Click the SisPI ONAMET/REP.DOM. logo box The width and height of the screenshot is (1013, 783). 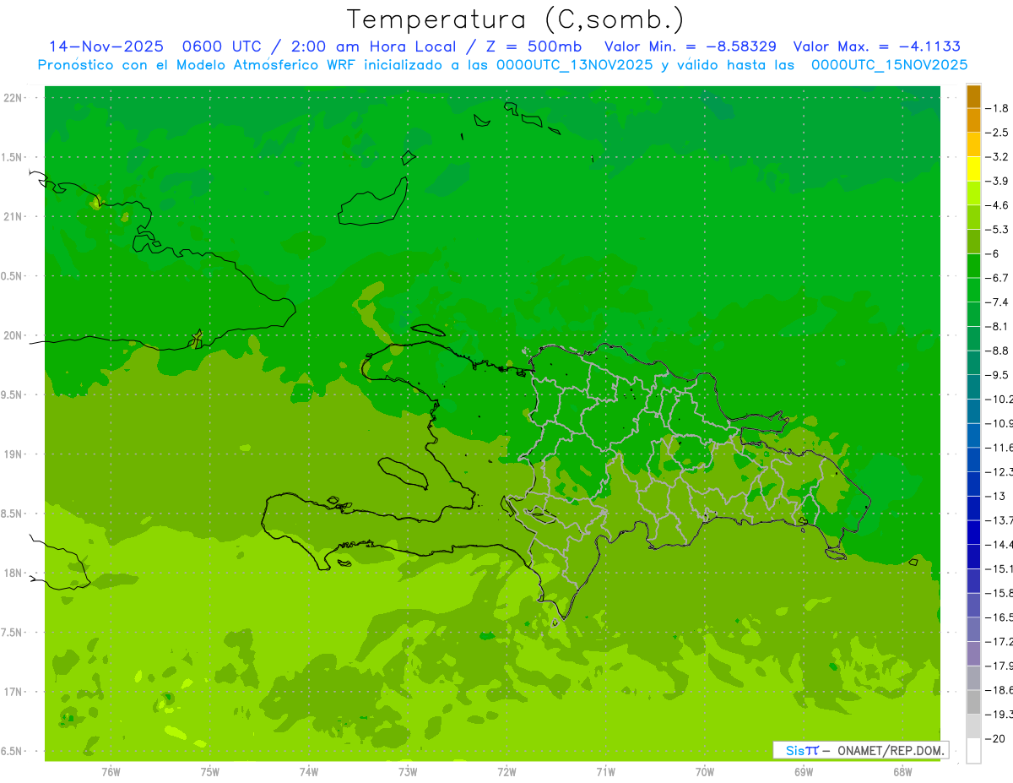pyautogui.click(x=860, y=750)
